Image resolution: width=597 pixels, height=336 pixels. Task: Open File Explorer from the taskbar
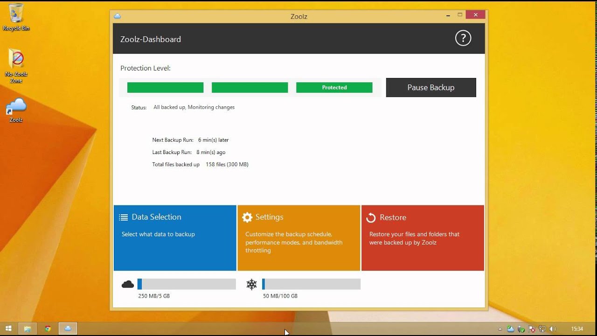tap(28, 329)
